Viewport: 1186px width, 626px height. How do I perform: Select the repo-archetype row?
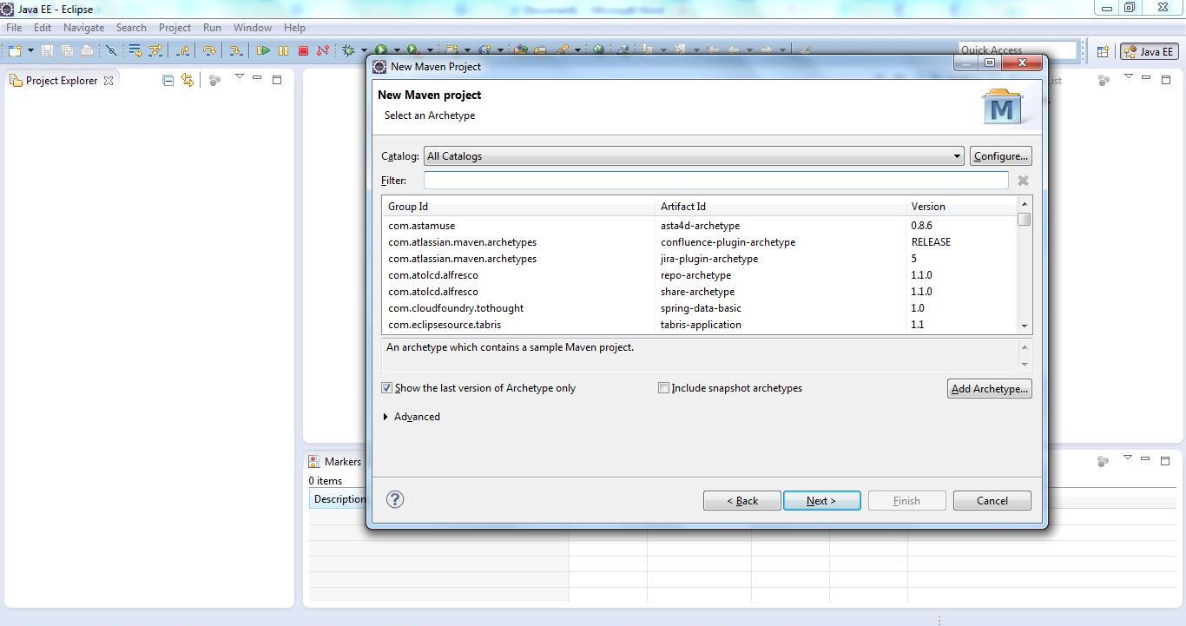tap(699, 275)
